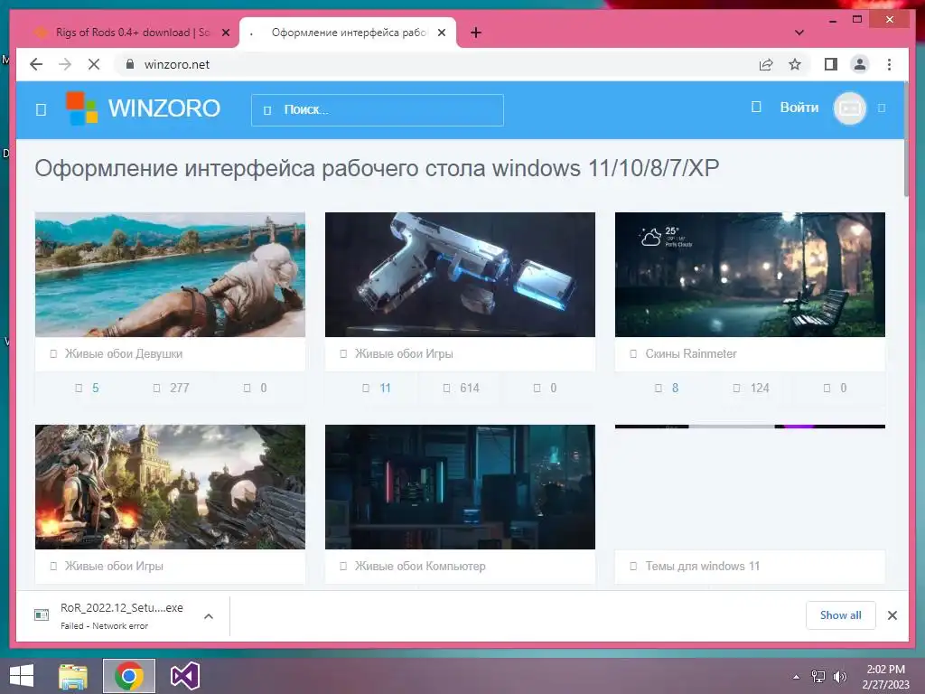Viewport: 925px width, 694px height.
Task: Click the page vertical scrollbar thumb
Action: coord(906,138)
